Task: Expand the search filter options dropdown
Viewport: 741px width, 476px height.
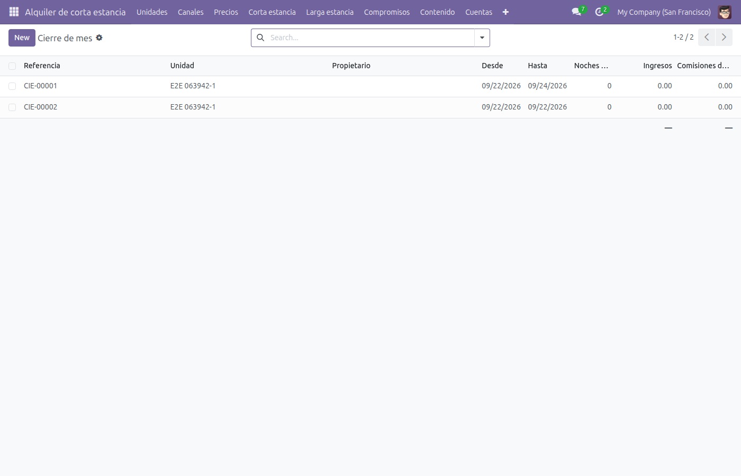Action: click(482, 38)
